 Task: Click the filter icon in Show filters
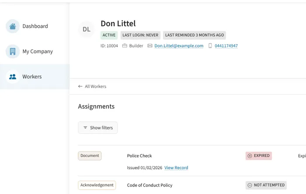[x=85, y=128]
